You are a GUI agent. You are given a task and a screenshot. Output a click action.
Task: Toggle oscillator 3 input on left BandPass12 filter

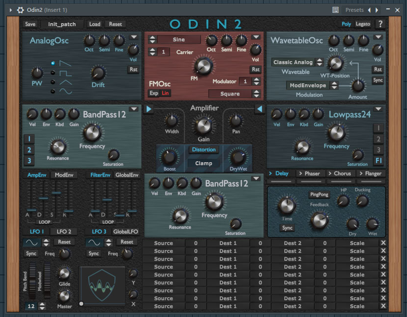point(29,161)
